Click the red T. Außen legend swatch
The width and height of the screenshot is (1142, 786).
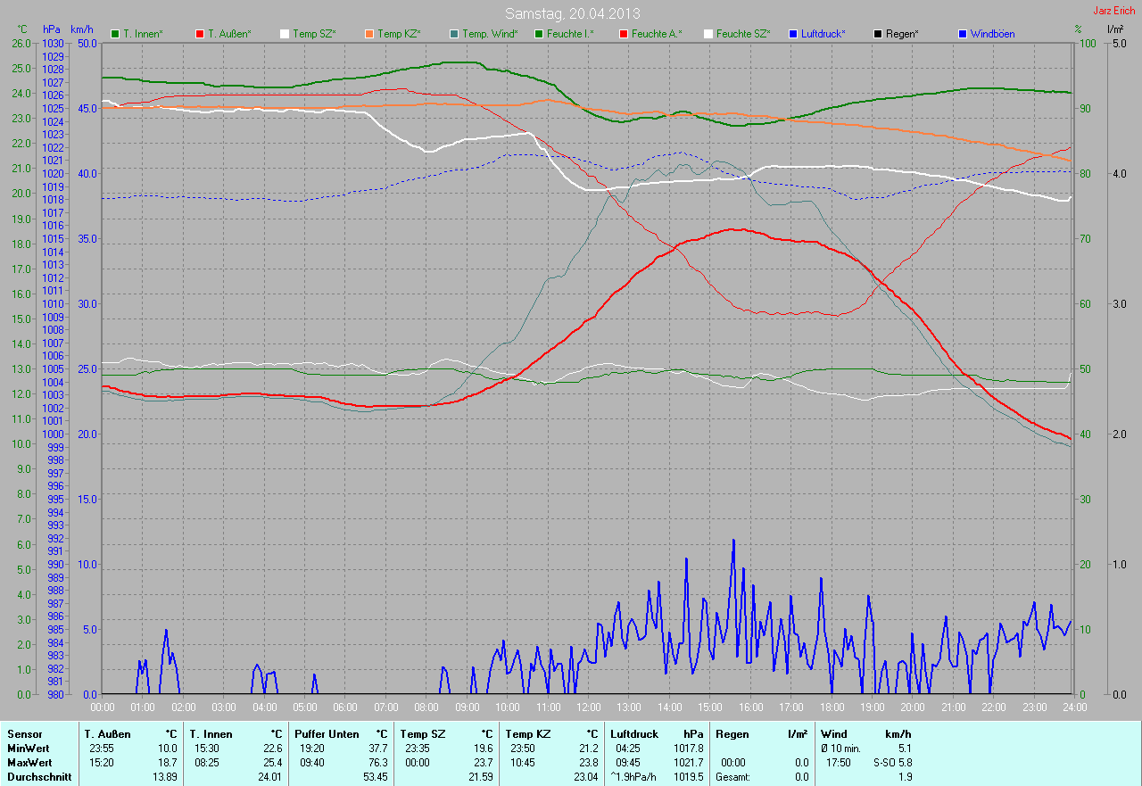[x=200, y=34]
